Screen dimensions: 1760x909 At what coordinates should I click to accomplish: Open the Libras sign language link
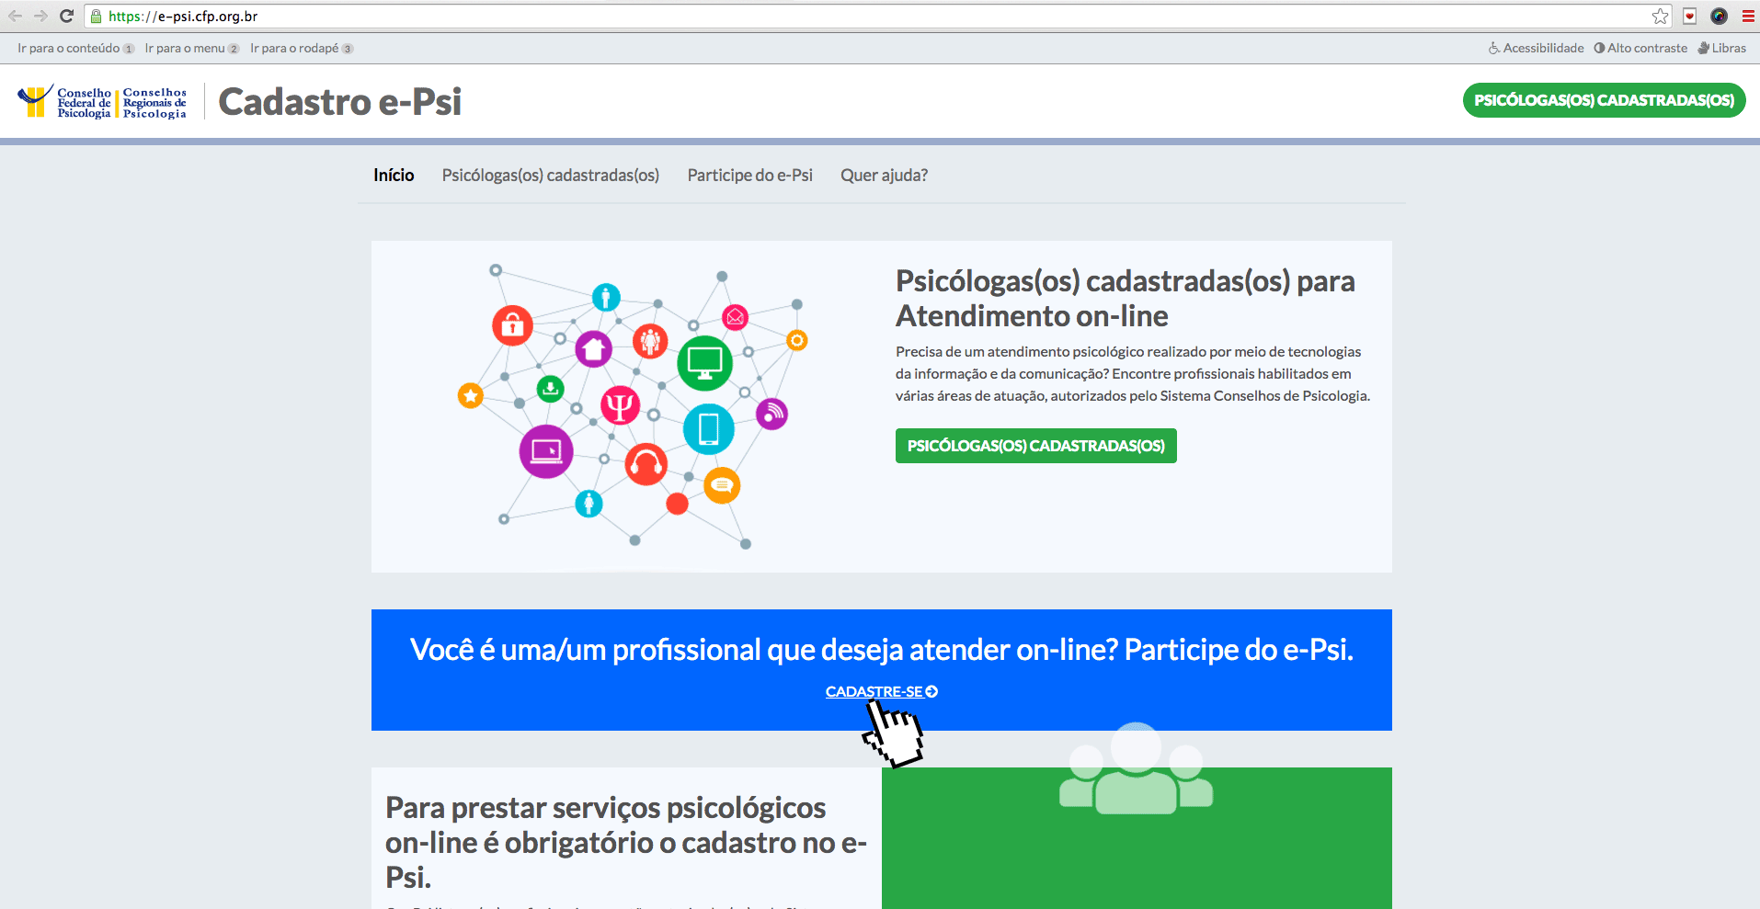pyautogui.click(x=1721, y=48)
